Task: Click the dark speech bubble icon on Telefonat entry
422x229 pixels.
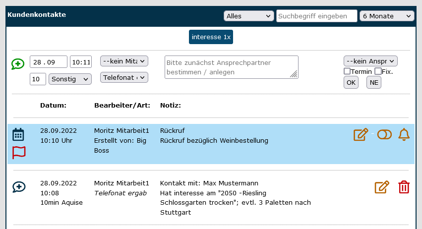Action: point(19,187)
